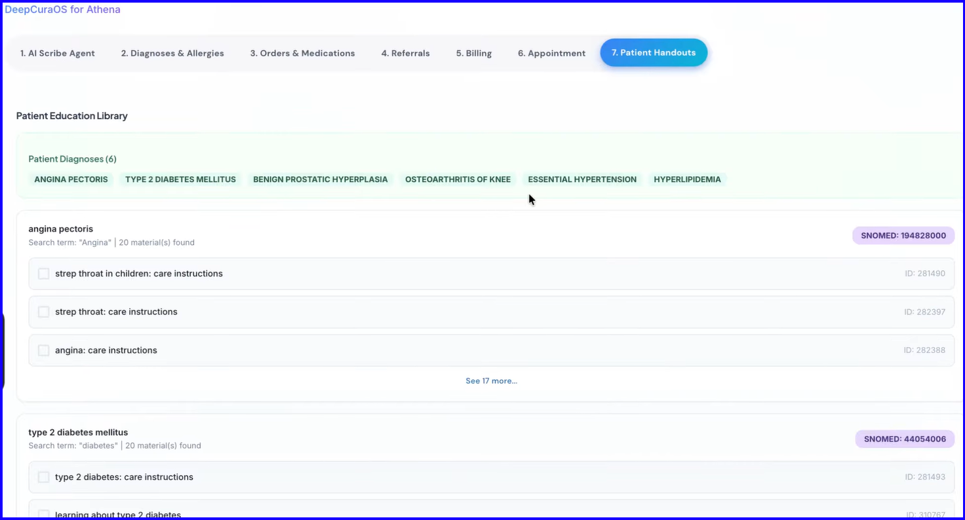Open the Referrals tab
Viewport: 965px width, 520px height.
(x=406, y=53)
